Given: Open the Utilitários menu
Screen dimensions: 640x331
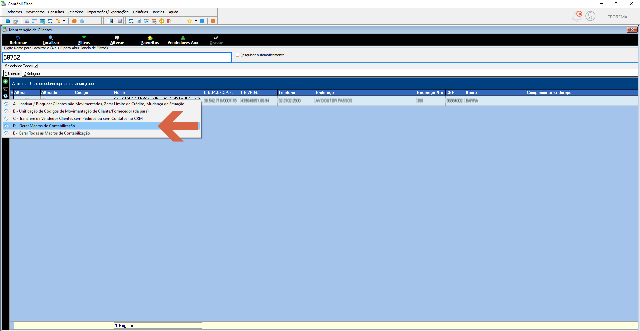Looking at the screenshot, I should [140, 12].
